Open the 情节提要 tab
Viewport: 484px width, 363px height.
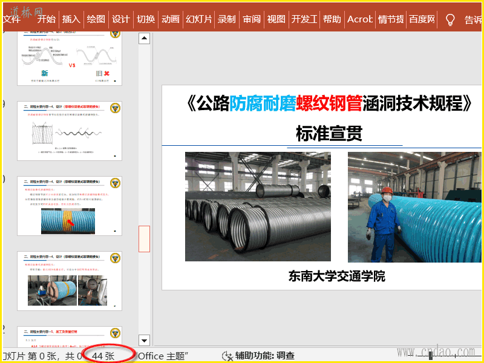391,19
